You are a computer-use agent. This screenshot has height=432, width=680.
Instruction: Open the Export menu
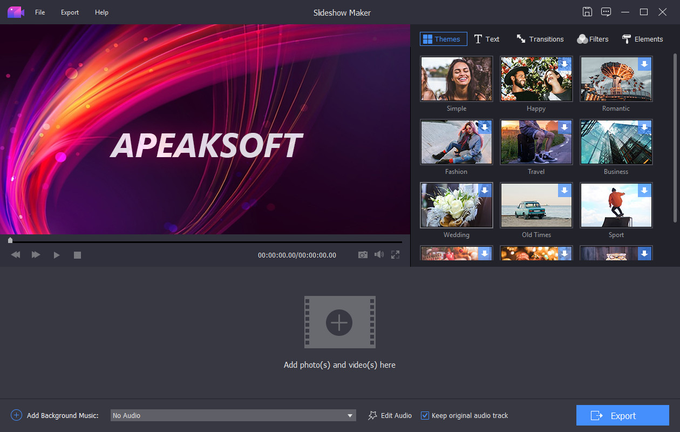(70, 12)
